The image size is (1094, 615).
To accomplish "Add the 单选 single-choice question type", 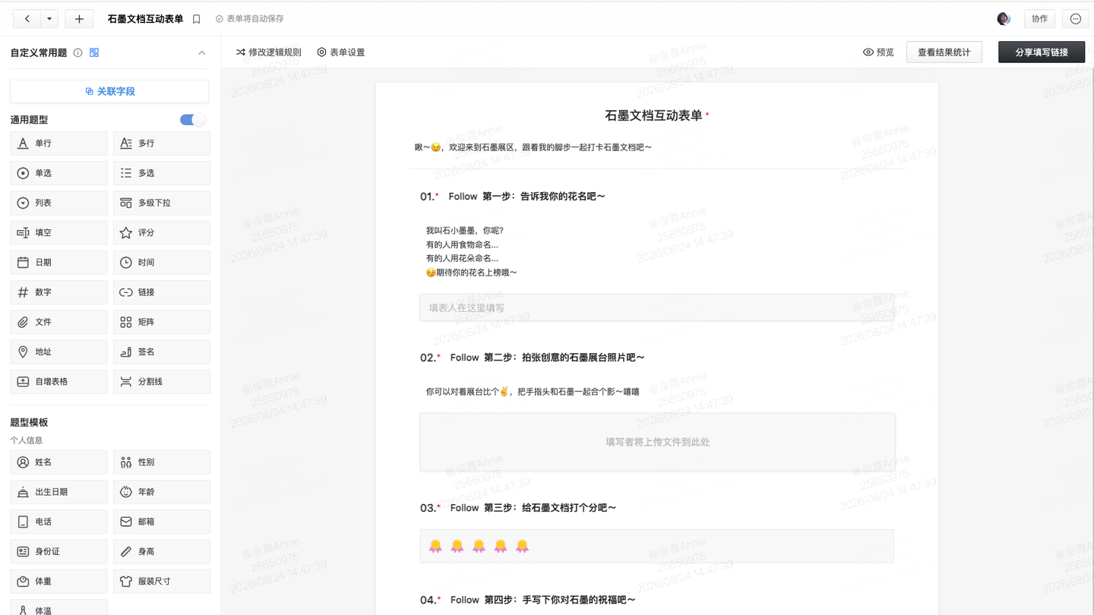I will (x=58, y=173).
